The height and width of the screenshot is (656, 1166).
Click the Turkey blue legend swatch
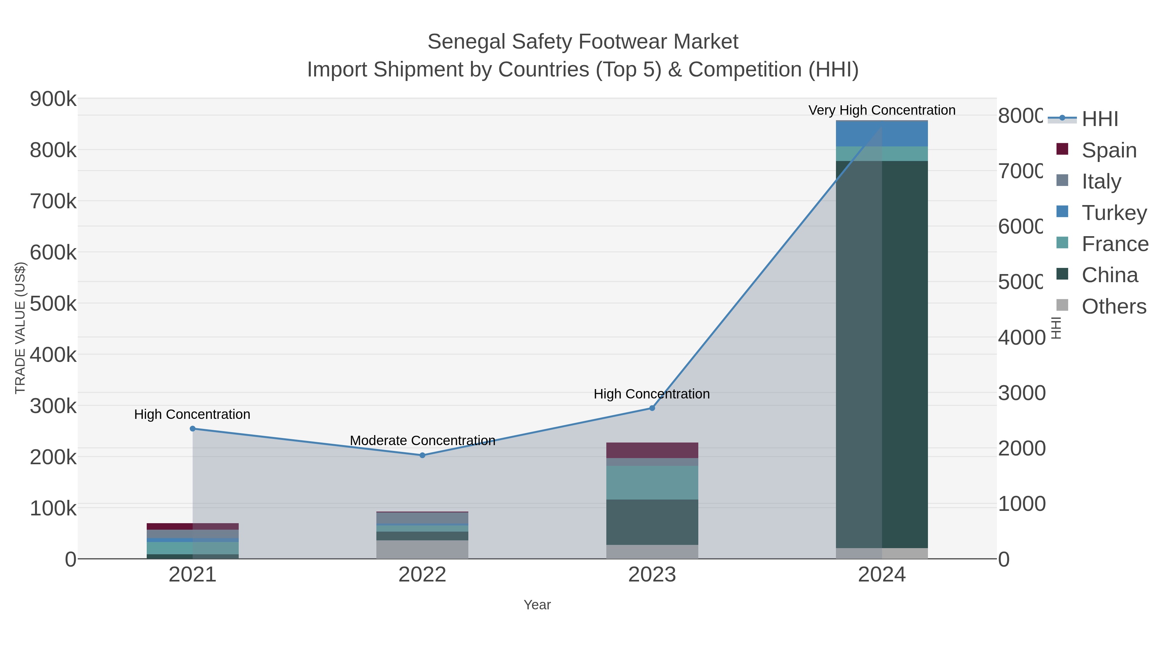1062,212
